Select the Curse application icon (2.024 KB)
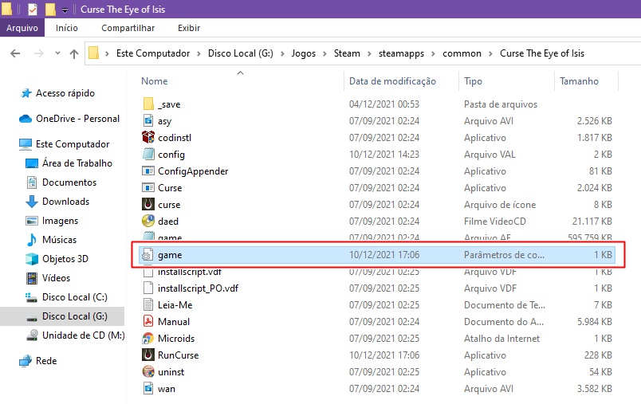 point(148,187)
